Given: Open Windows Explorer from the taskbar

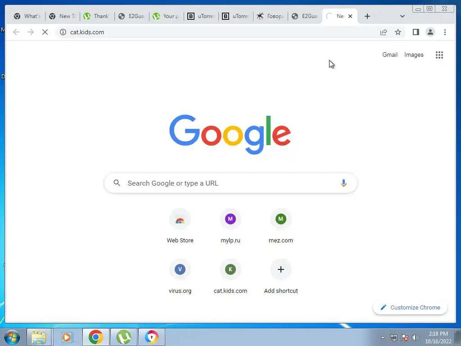Looking at the screenshot, I should pos(39,337).
